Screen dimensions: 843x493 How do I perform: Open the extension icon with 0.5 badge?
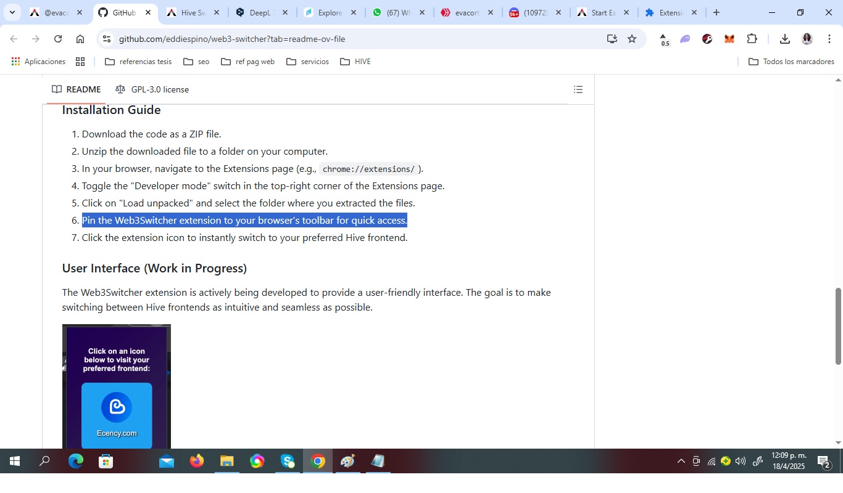tap(663, 39)
